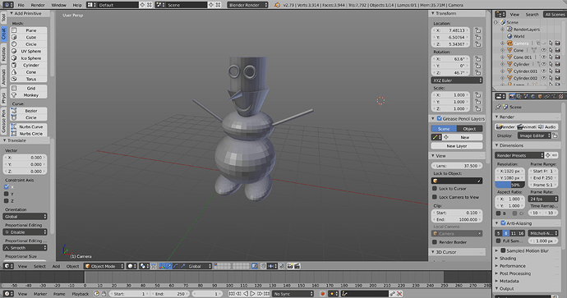Screen dimensions: 567x298
Task: Switch grease pencil source to Object
Action: [469, 129]
